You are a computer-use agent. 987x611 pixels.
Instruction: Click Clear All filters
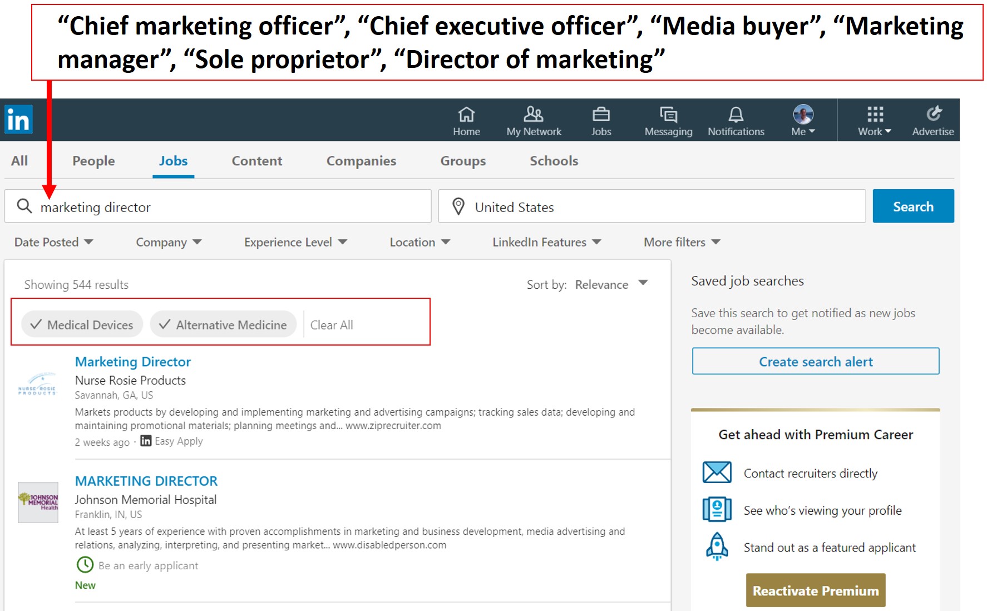tap(332, 324)
